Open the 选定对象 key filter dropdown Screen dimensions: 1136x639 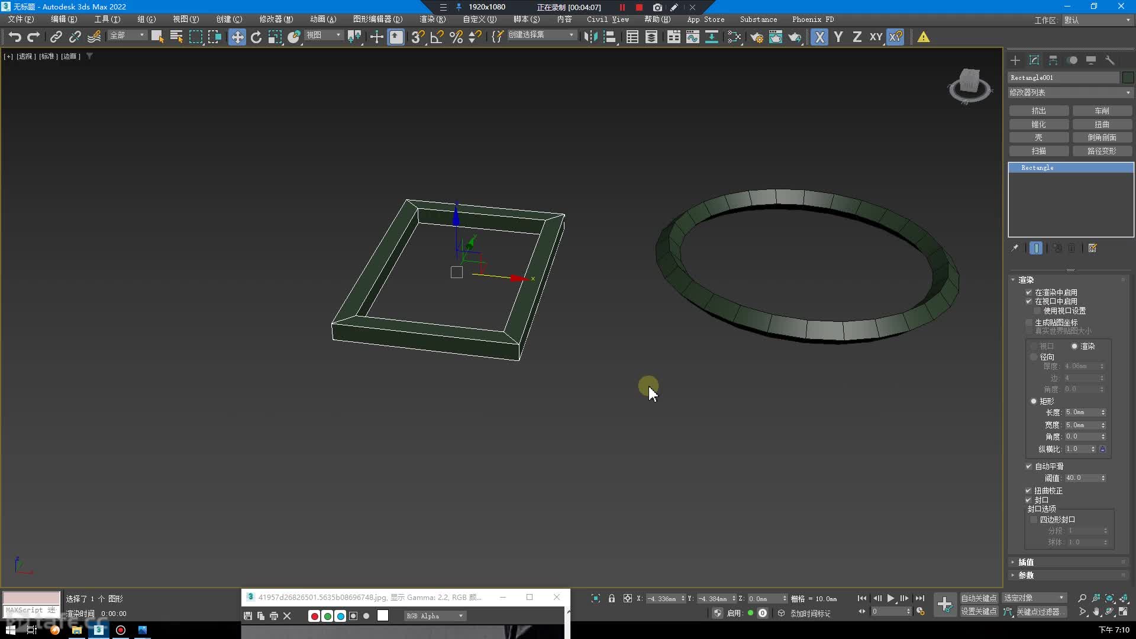[x=1034, y=598]
